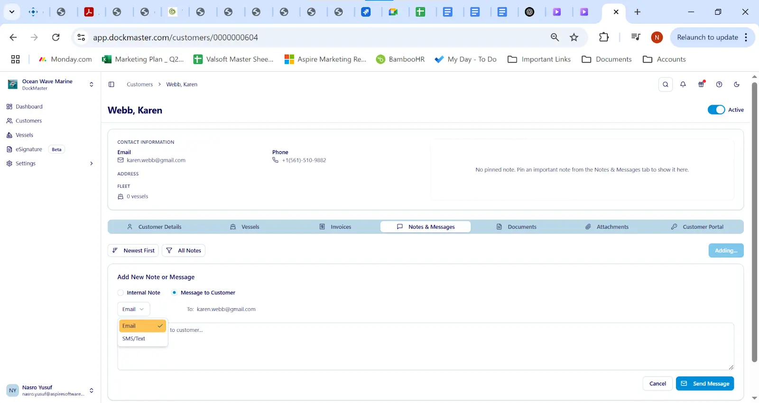The image size is (759, 403).
Task: Open the Customer Portal tab
Action: [697, 227]
